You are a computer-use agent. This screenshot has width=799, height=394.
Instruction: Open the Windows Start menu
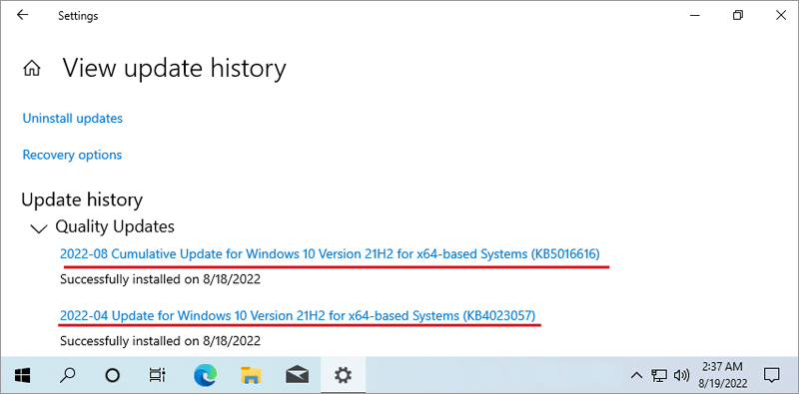click(x=22, y=376)
